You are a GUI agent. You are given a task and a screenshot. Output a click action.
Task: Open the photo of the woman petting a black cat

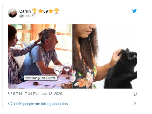(x=105, y=56)
